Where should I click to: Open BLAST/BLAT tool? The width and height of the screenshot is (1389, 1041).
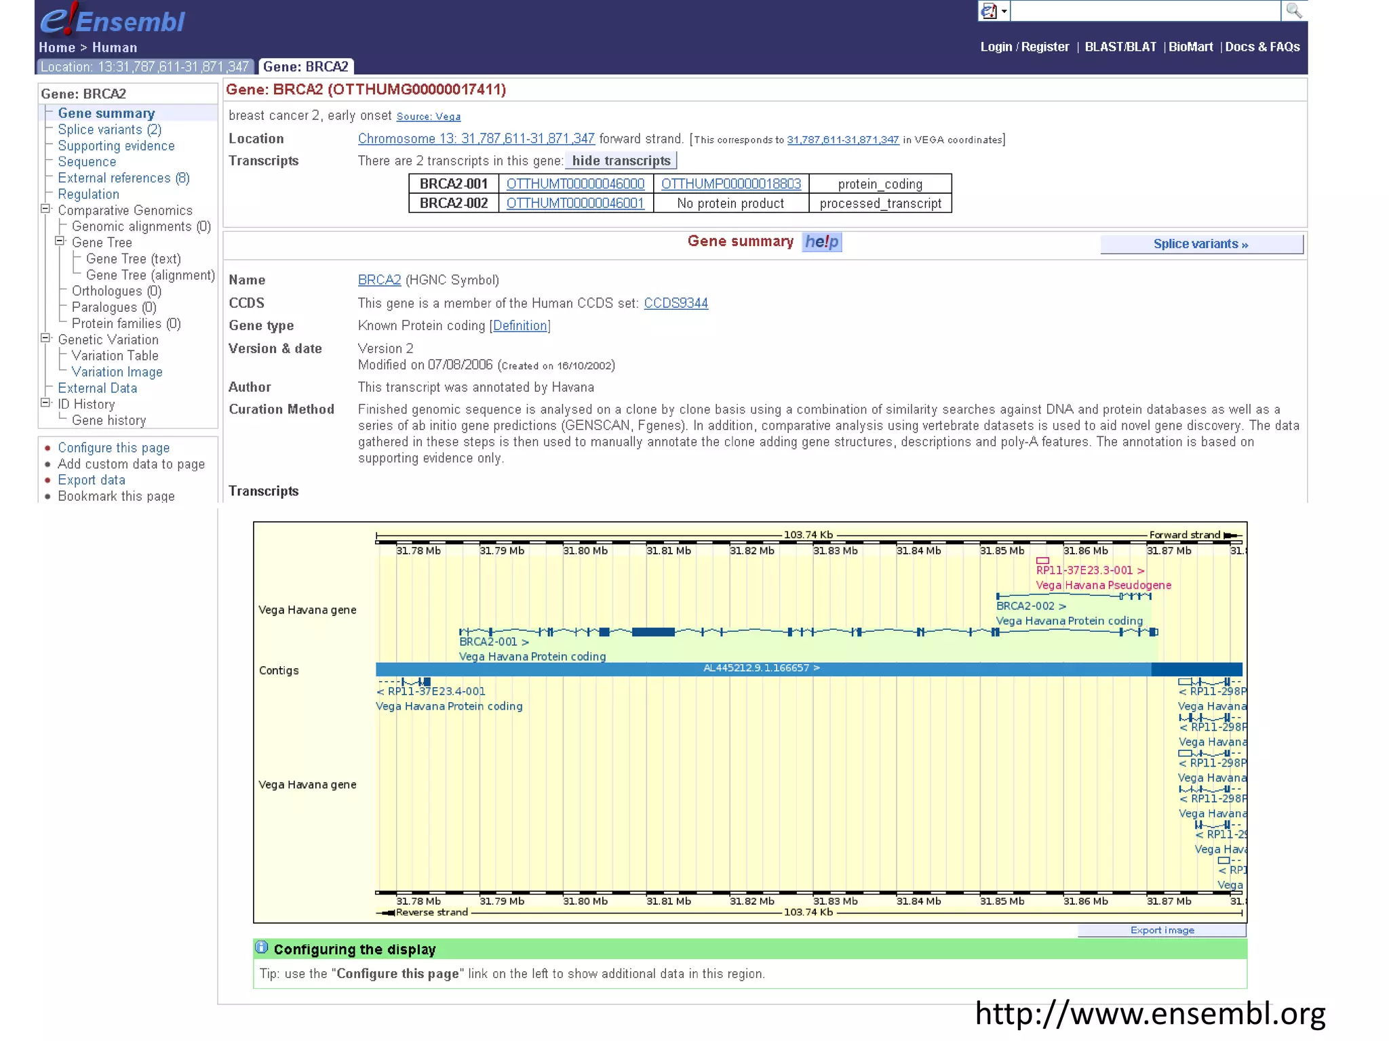click(1120, 47)
